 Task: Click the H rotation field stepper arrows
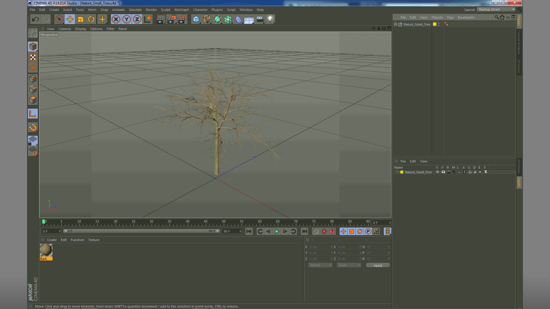click(x=389, y=247)
